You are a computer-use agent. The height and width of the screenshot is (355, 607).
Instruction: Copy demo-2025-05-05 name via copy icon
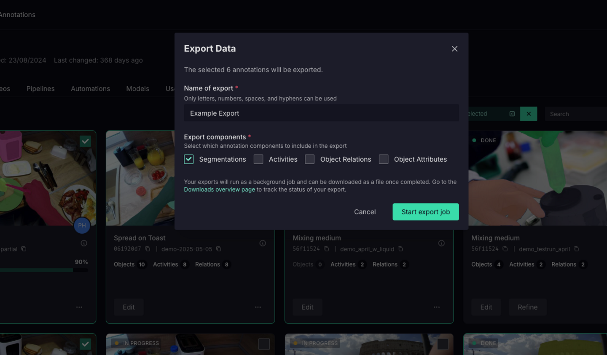(x=219, y=249)
